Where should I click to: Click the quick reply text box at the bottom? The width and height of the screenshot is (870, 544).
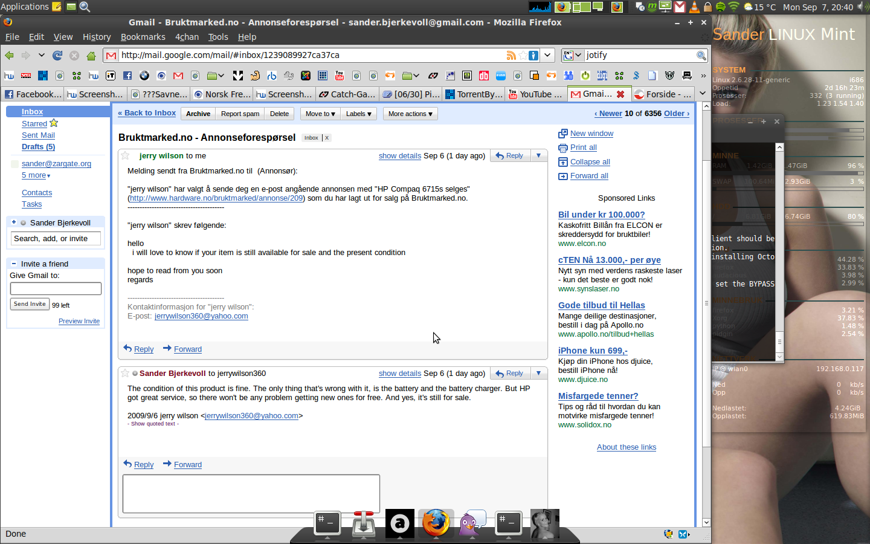pos(251,494)
